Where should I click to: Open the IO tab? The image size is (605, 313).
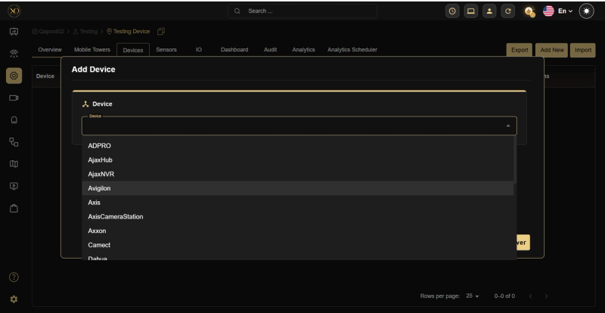(x=199, y=50)
